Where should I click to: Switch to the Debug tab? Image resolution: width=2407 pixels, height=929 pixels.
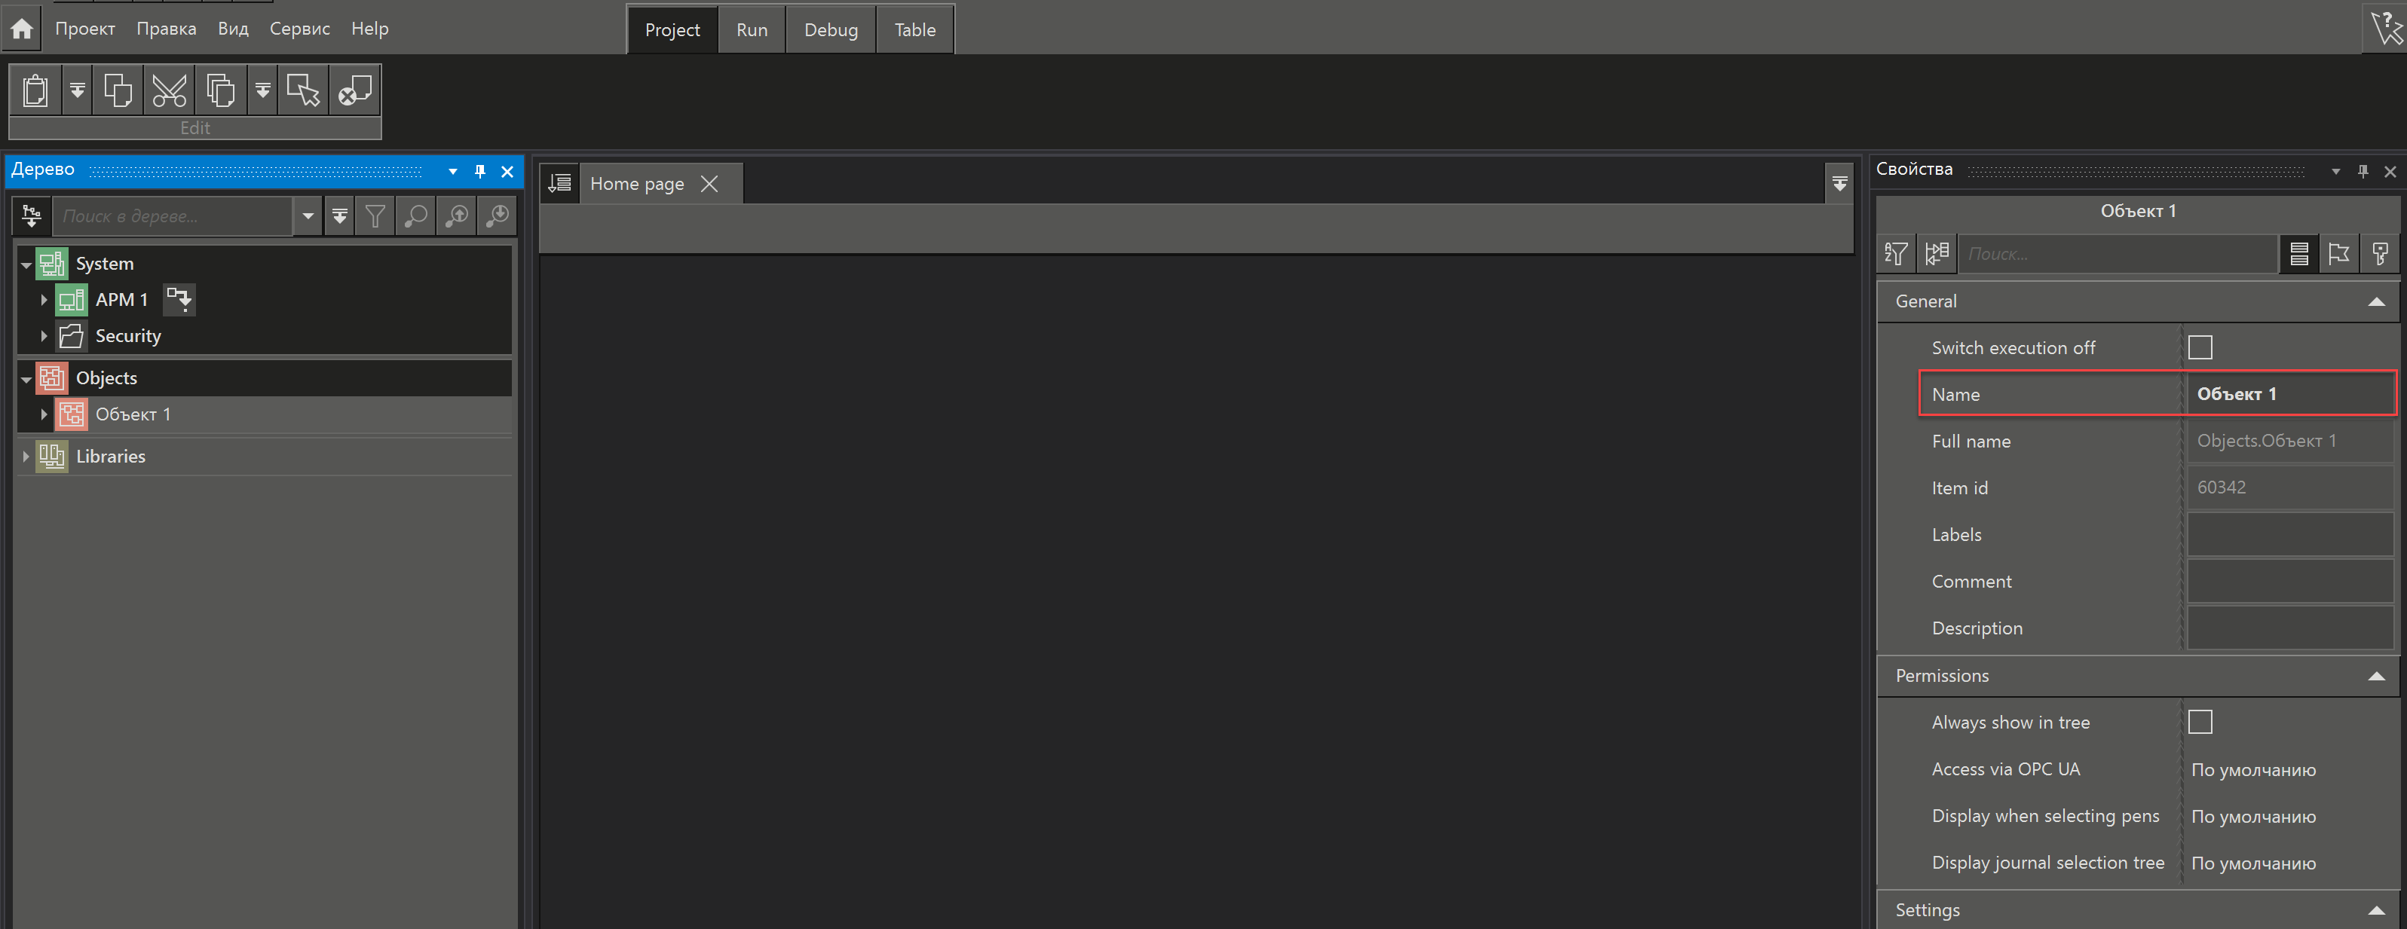pos(830,30)
